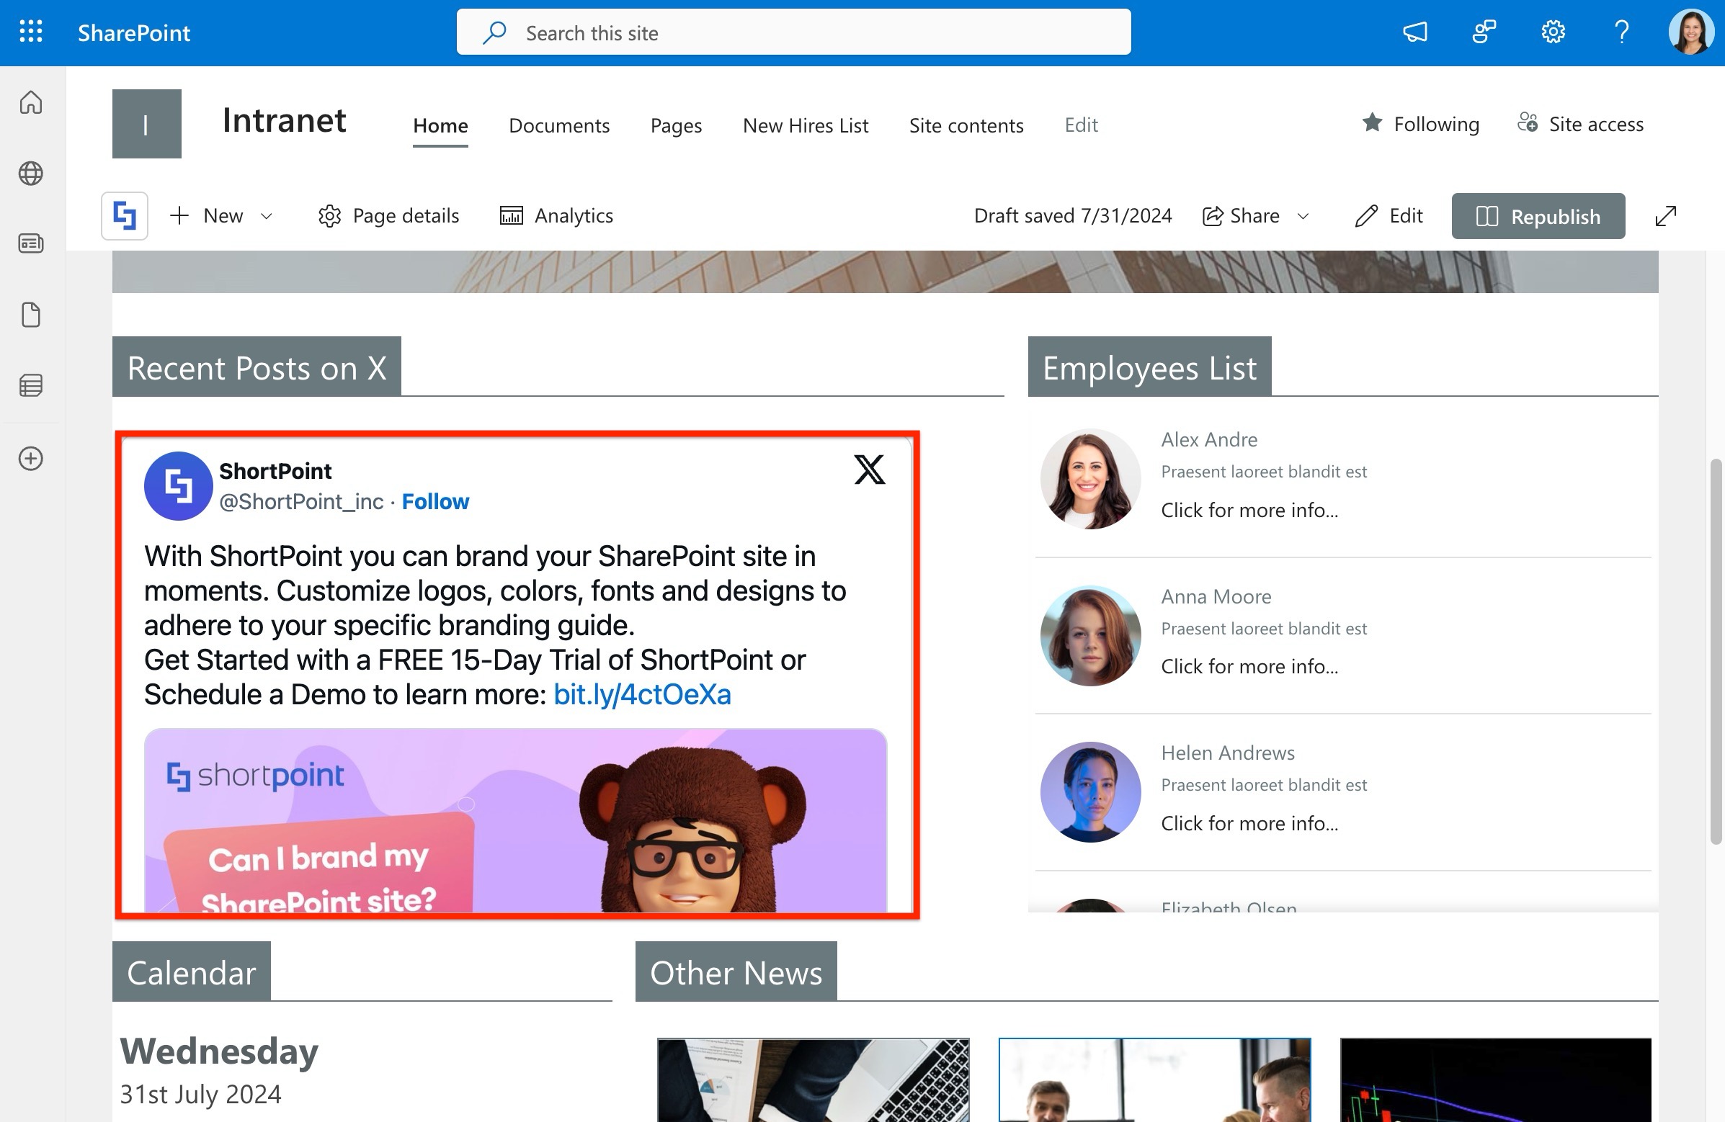Click the create plus icon in sidebar
Viewport: 1725px width, 1122px height.
[30, 459]
